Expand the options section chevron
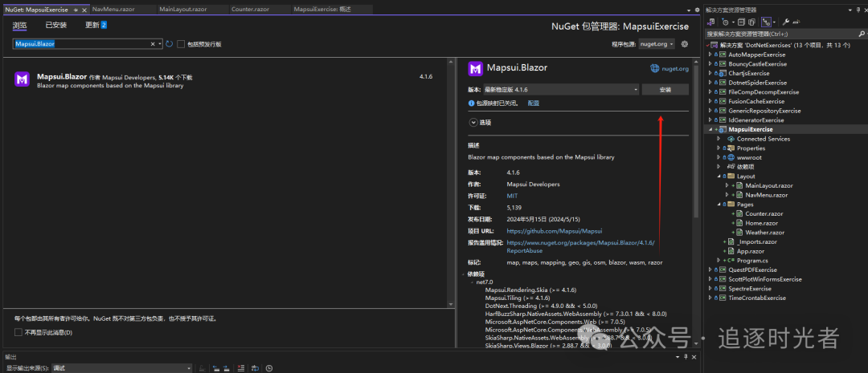Screen dimensions: 868x373 point(473,122)
